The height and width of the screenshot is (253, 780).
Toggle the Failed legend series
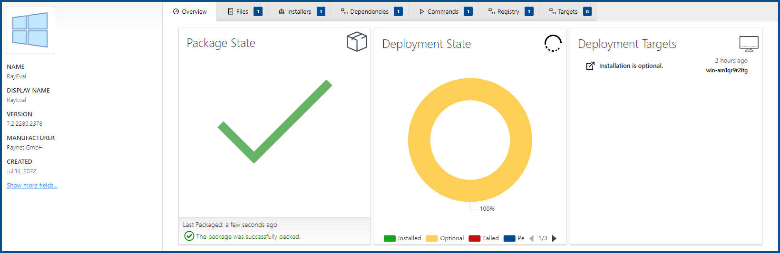(484, 238)
